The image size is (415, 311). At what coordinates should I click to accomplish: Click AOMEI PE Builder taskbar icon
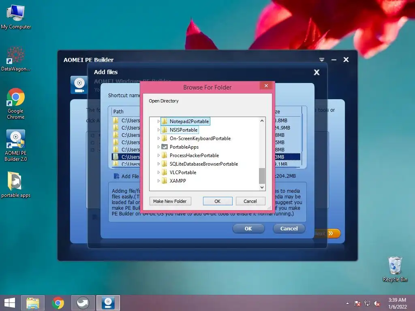[x=108, y=303]
